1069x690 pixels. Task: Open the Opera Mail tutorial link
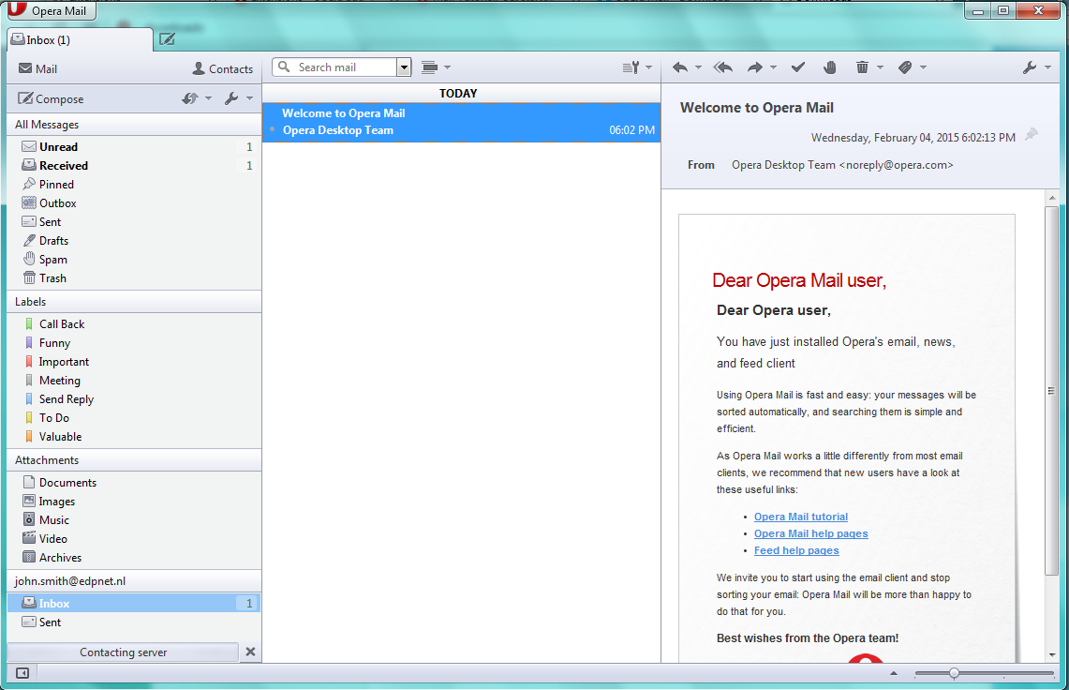(x=801, y=517)
